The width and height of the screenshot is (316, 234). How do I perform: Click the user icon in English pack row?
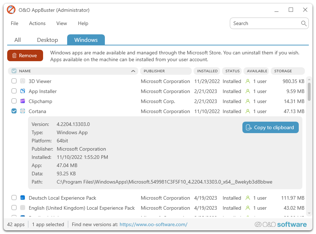[x=248, y=208]
